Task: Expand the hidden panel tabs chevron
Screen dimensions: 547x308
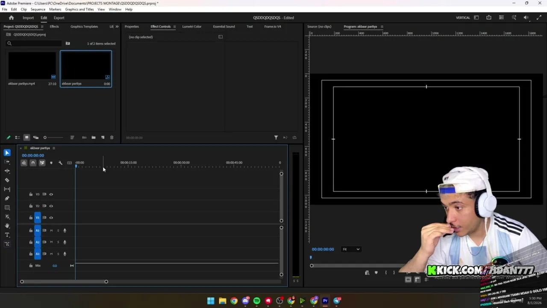Action: click(x=117, y=27)
